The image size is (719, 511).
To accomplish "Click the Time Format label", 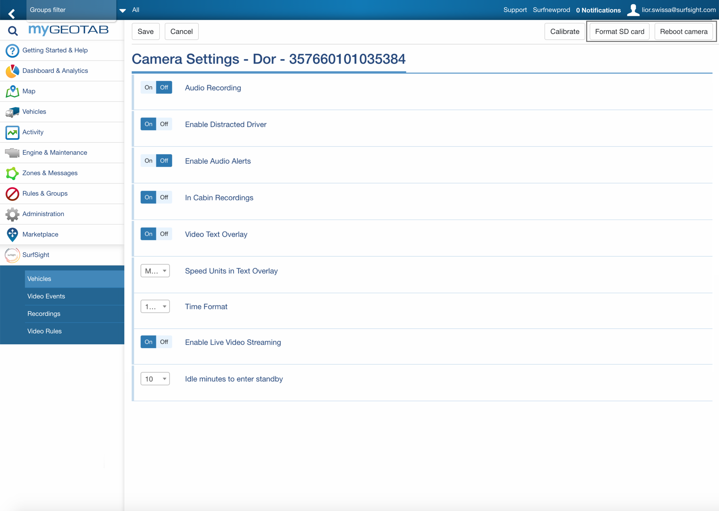I will (x=206, y=307).
